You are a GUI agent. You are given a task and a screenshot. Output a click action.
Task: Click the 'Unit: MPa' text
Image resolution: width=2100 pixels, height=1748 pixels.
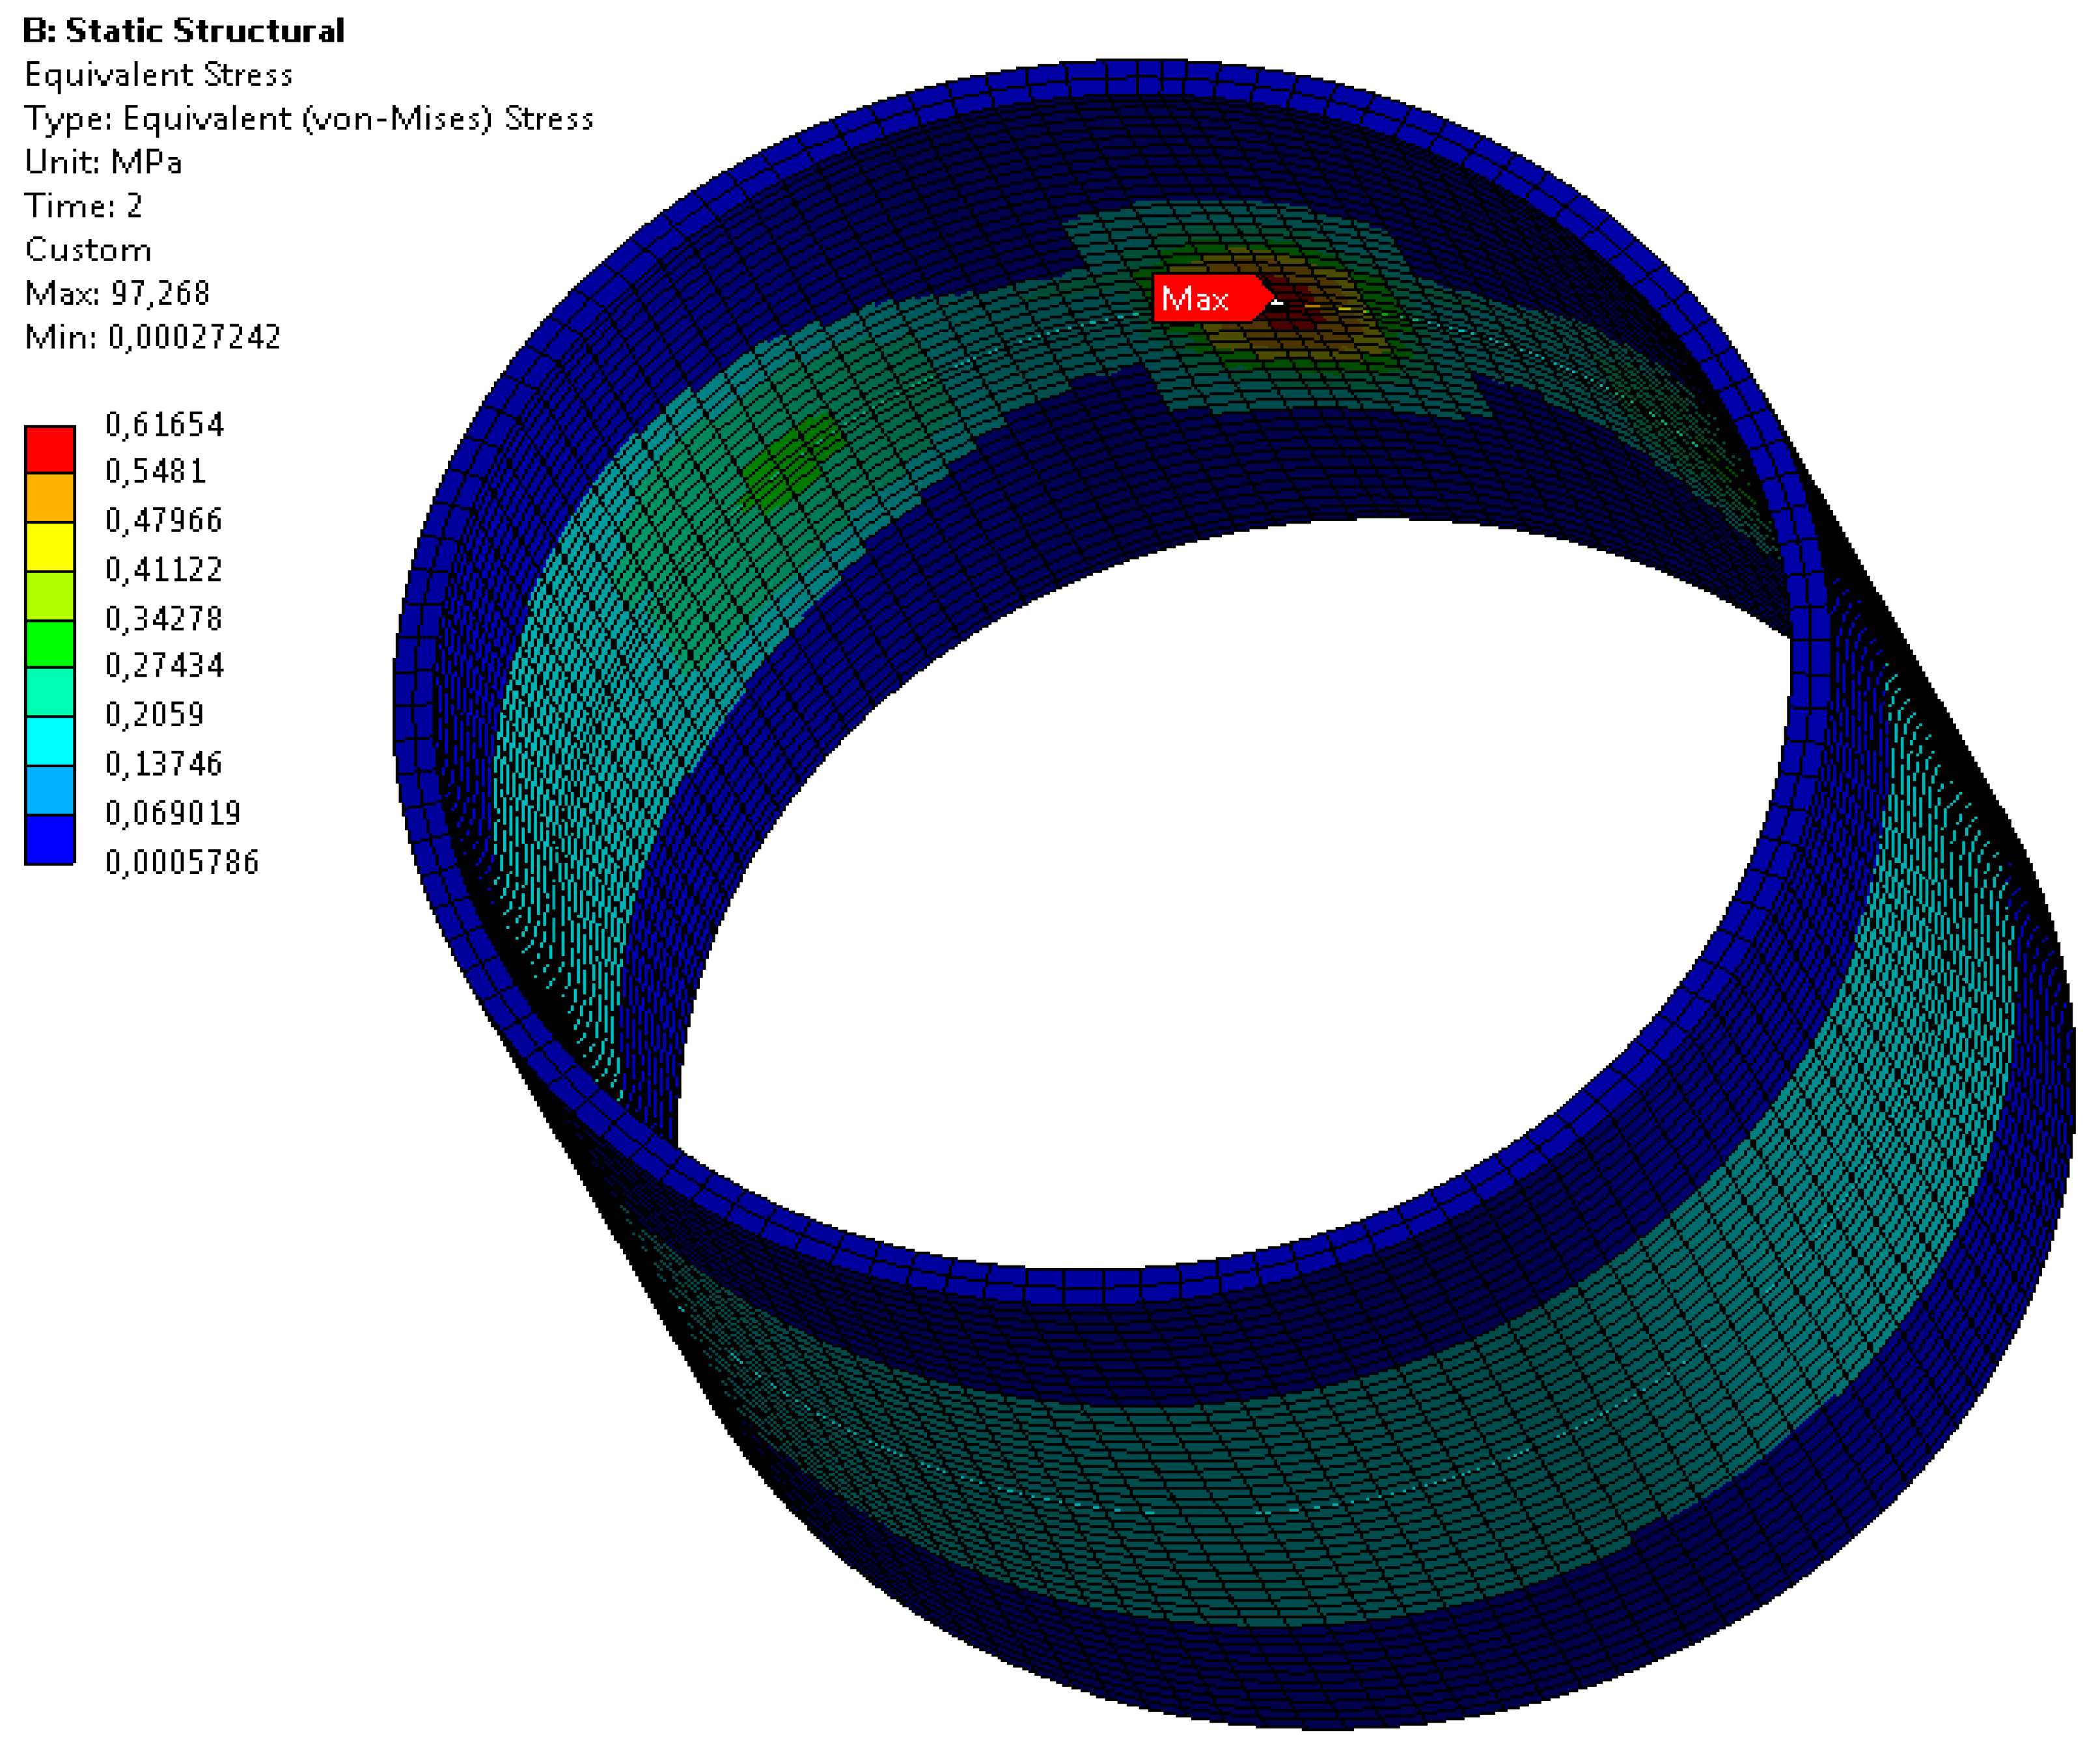point(103,162)
